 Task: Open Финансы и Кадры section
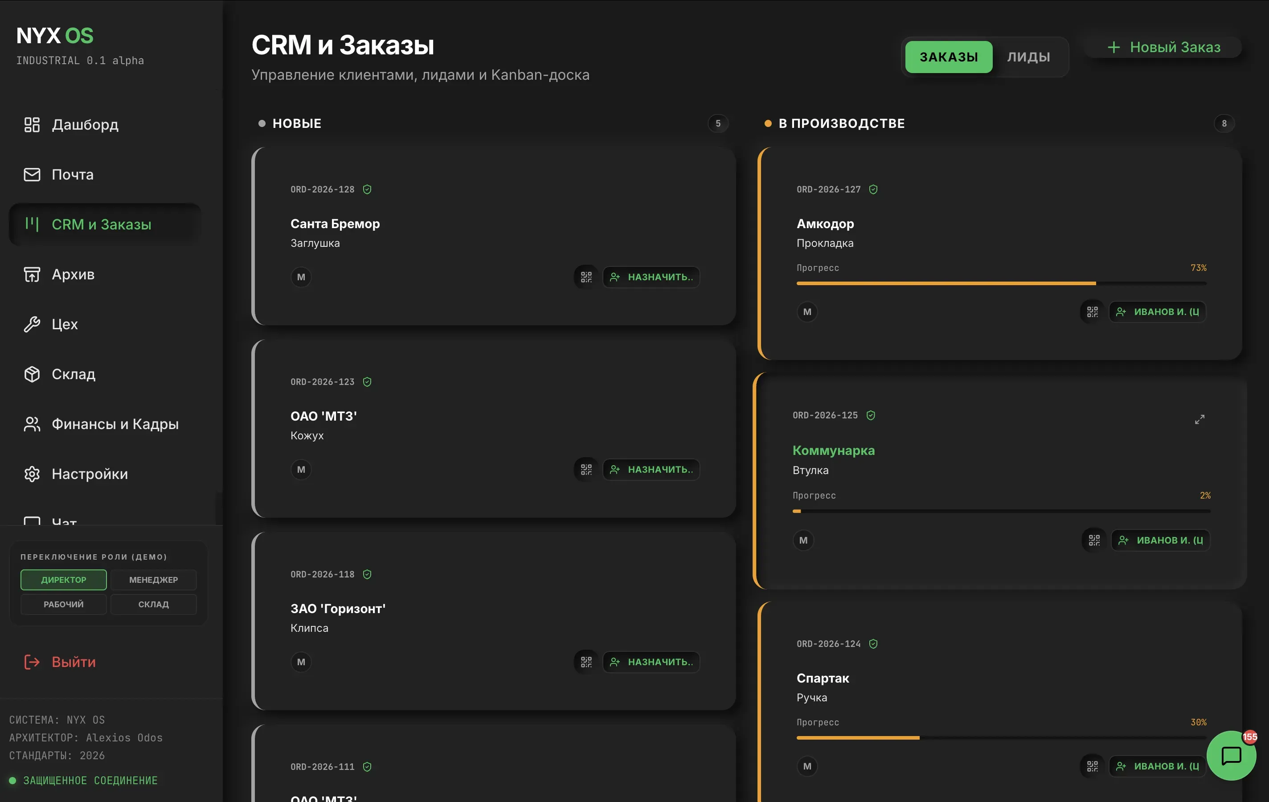tap(115, 424)
